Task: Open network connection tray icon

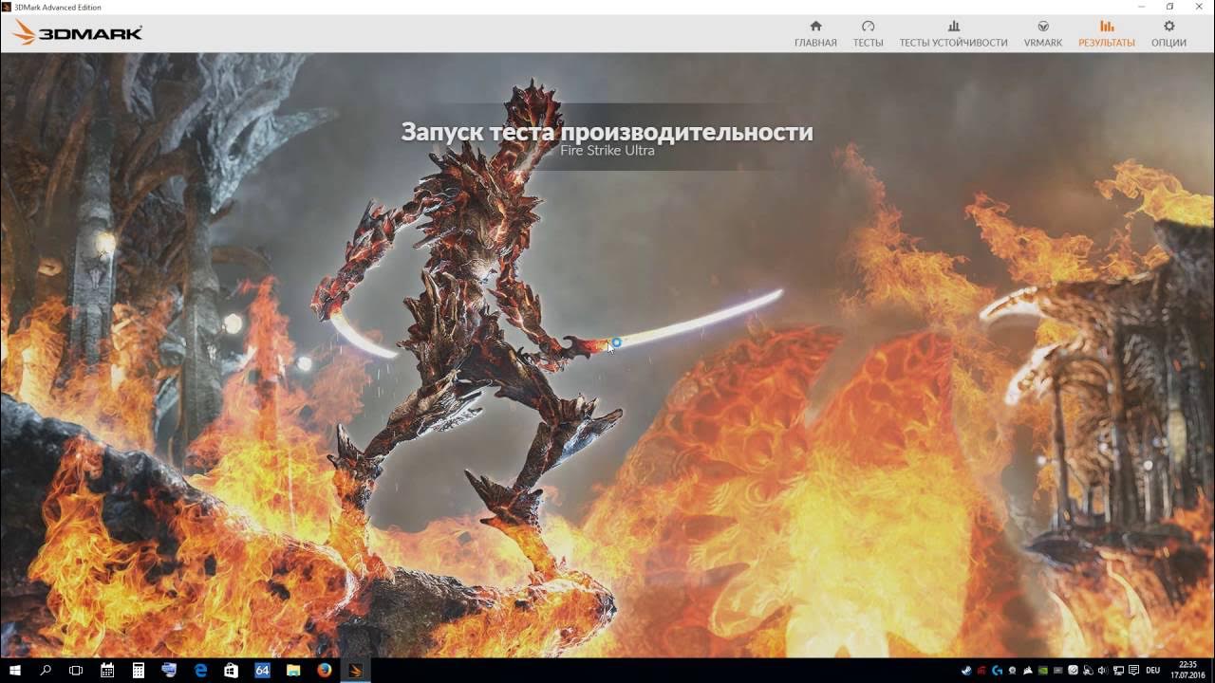Action: 1118,670
